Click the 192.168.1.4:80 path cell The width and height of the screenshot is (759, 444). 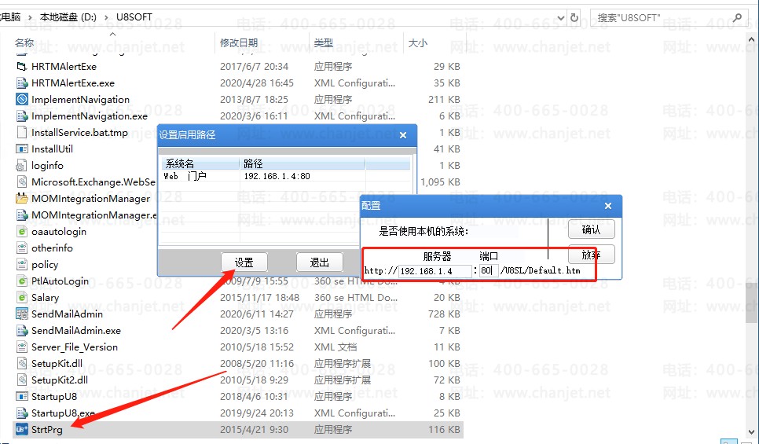click(x=277, y=176)
